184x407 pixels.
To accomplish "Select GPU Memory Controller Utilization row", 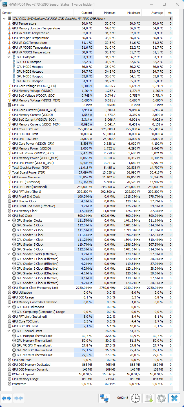I will coord(87,302).
